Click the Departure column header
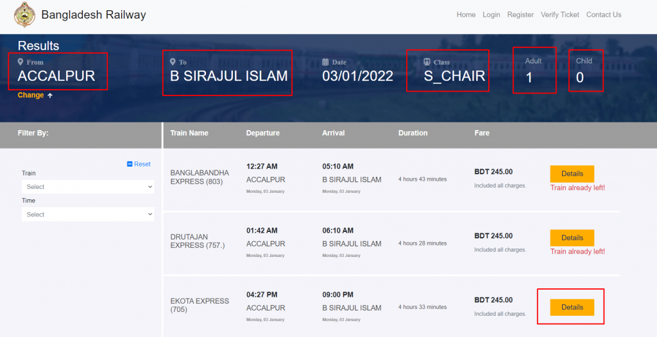 click(262, 133)
